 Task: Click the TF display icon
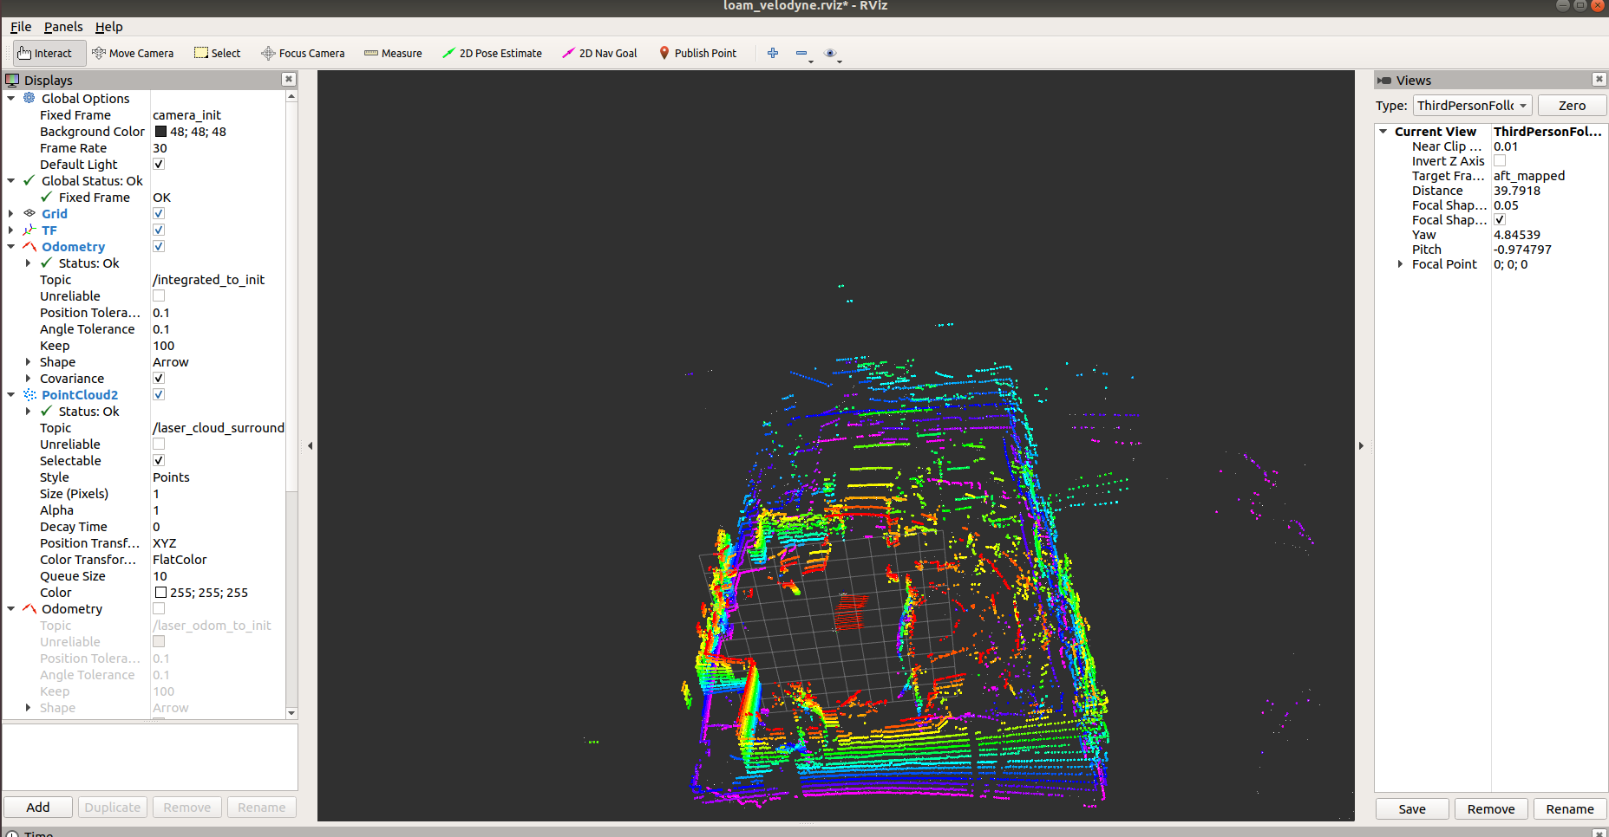point(29,230)
